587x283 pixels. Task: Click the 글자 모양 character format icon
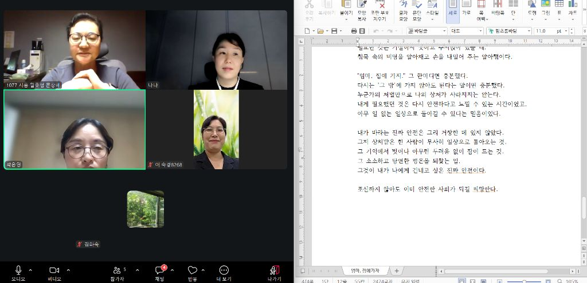pos(403,11)
